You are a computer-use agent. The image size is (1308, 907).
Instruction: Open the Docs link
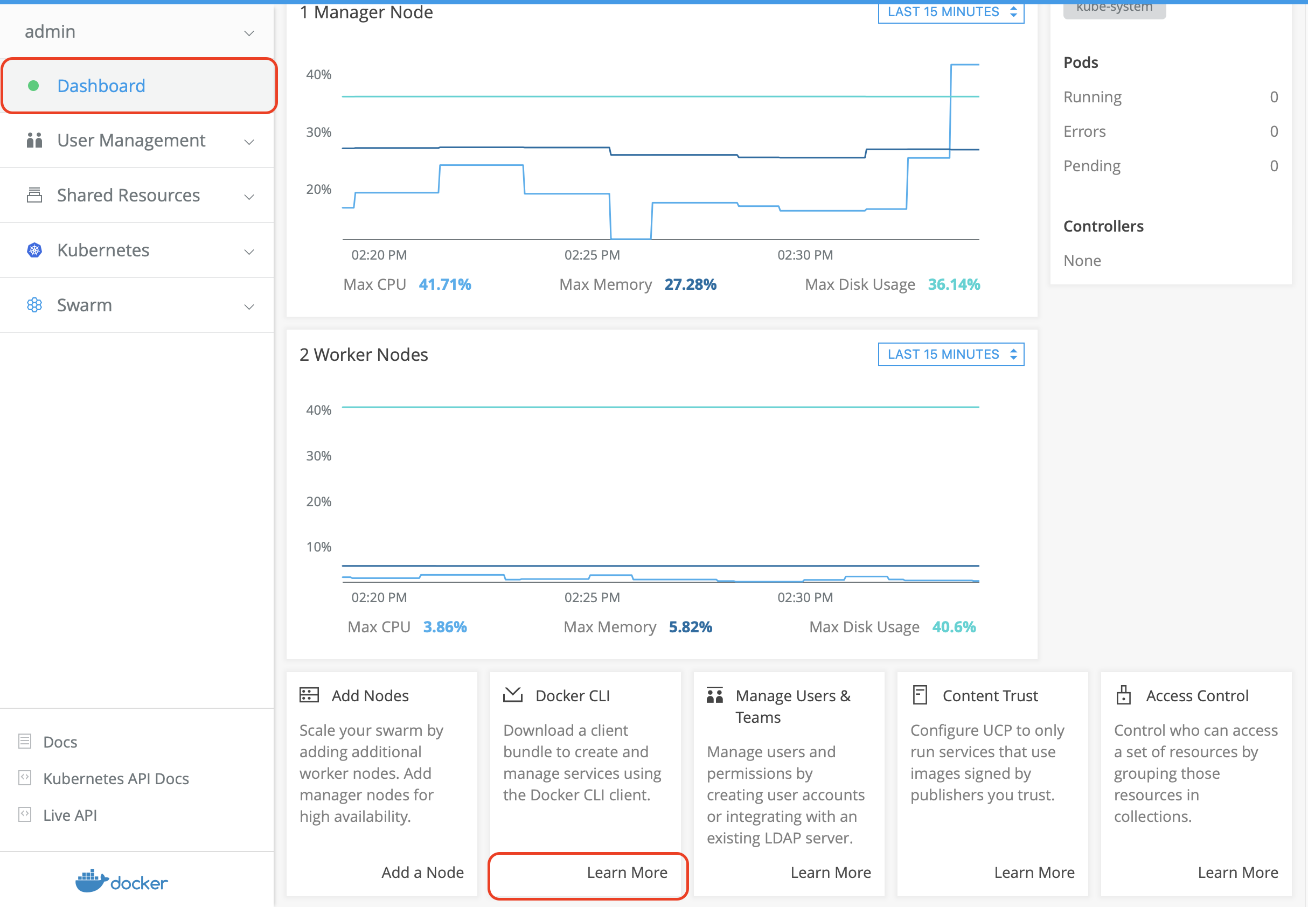pyautogui.click(x=61, y=741)
